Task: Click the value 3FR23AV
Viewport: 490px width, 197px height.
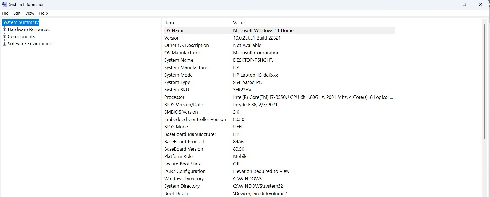Action: [x=242, y=90]
